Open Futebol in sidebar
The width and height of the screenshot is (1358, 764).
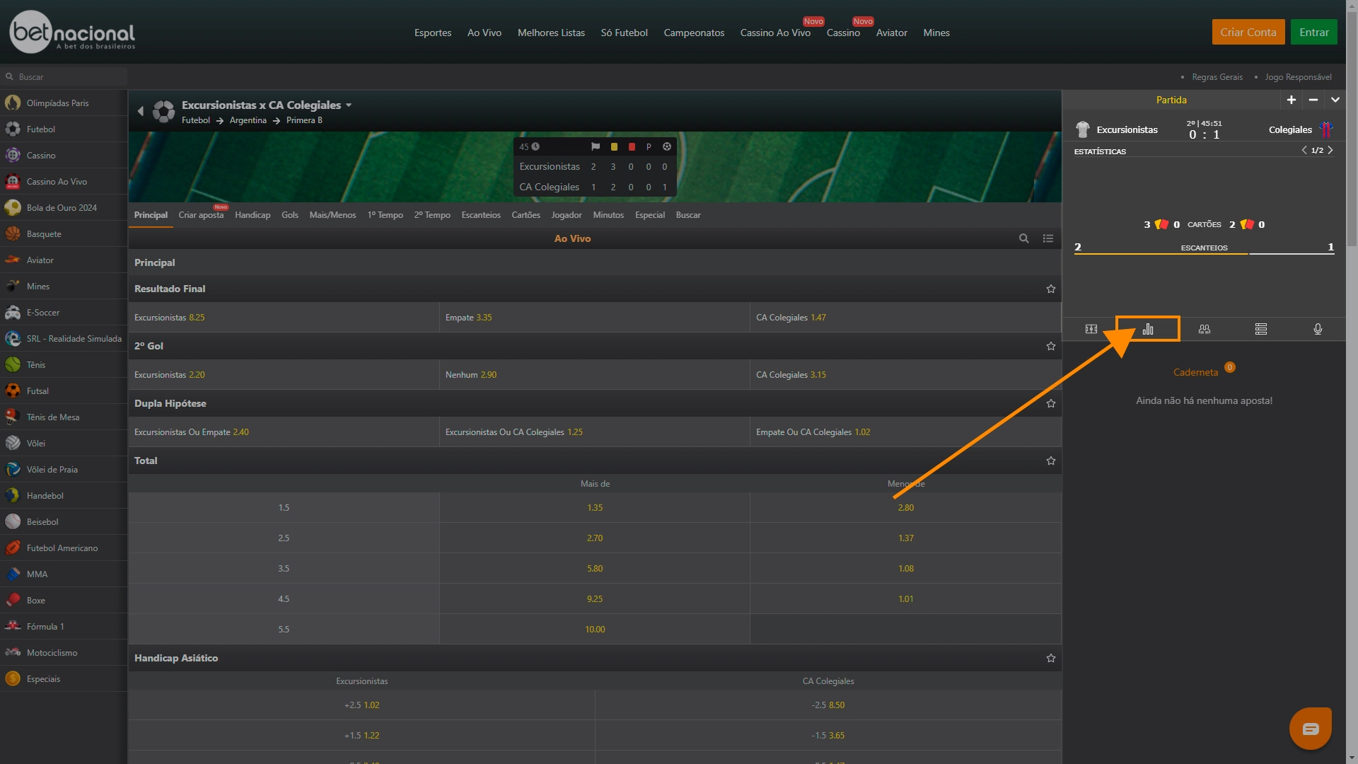(x=64, y=129)
